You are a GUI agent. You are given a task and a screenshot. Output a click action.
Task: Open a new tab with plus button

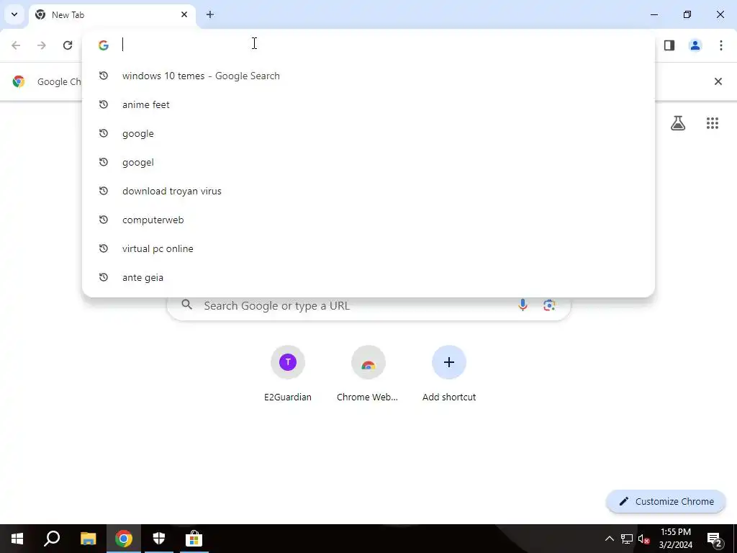(210, 14)
